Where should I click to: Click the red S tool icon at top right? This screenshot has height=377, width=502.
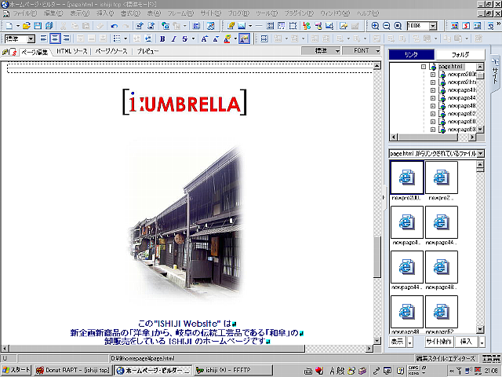point(466,26)
